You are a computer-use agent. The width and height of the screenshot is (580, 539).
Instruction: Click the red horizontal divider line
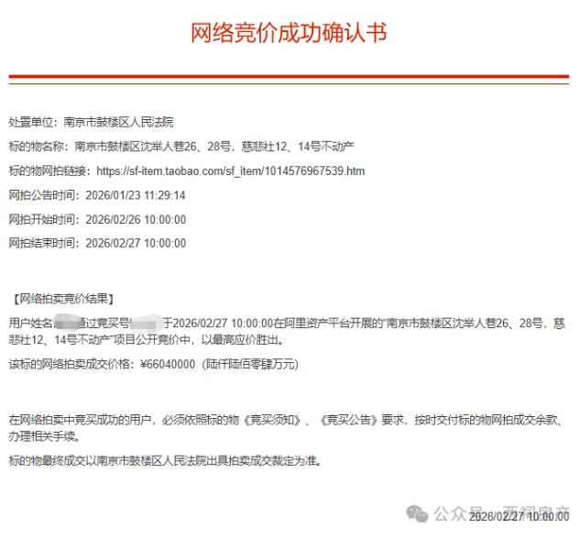289,77
